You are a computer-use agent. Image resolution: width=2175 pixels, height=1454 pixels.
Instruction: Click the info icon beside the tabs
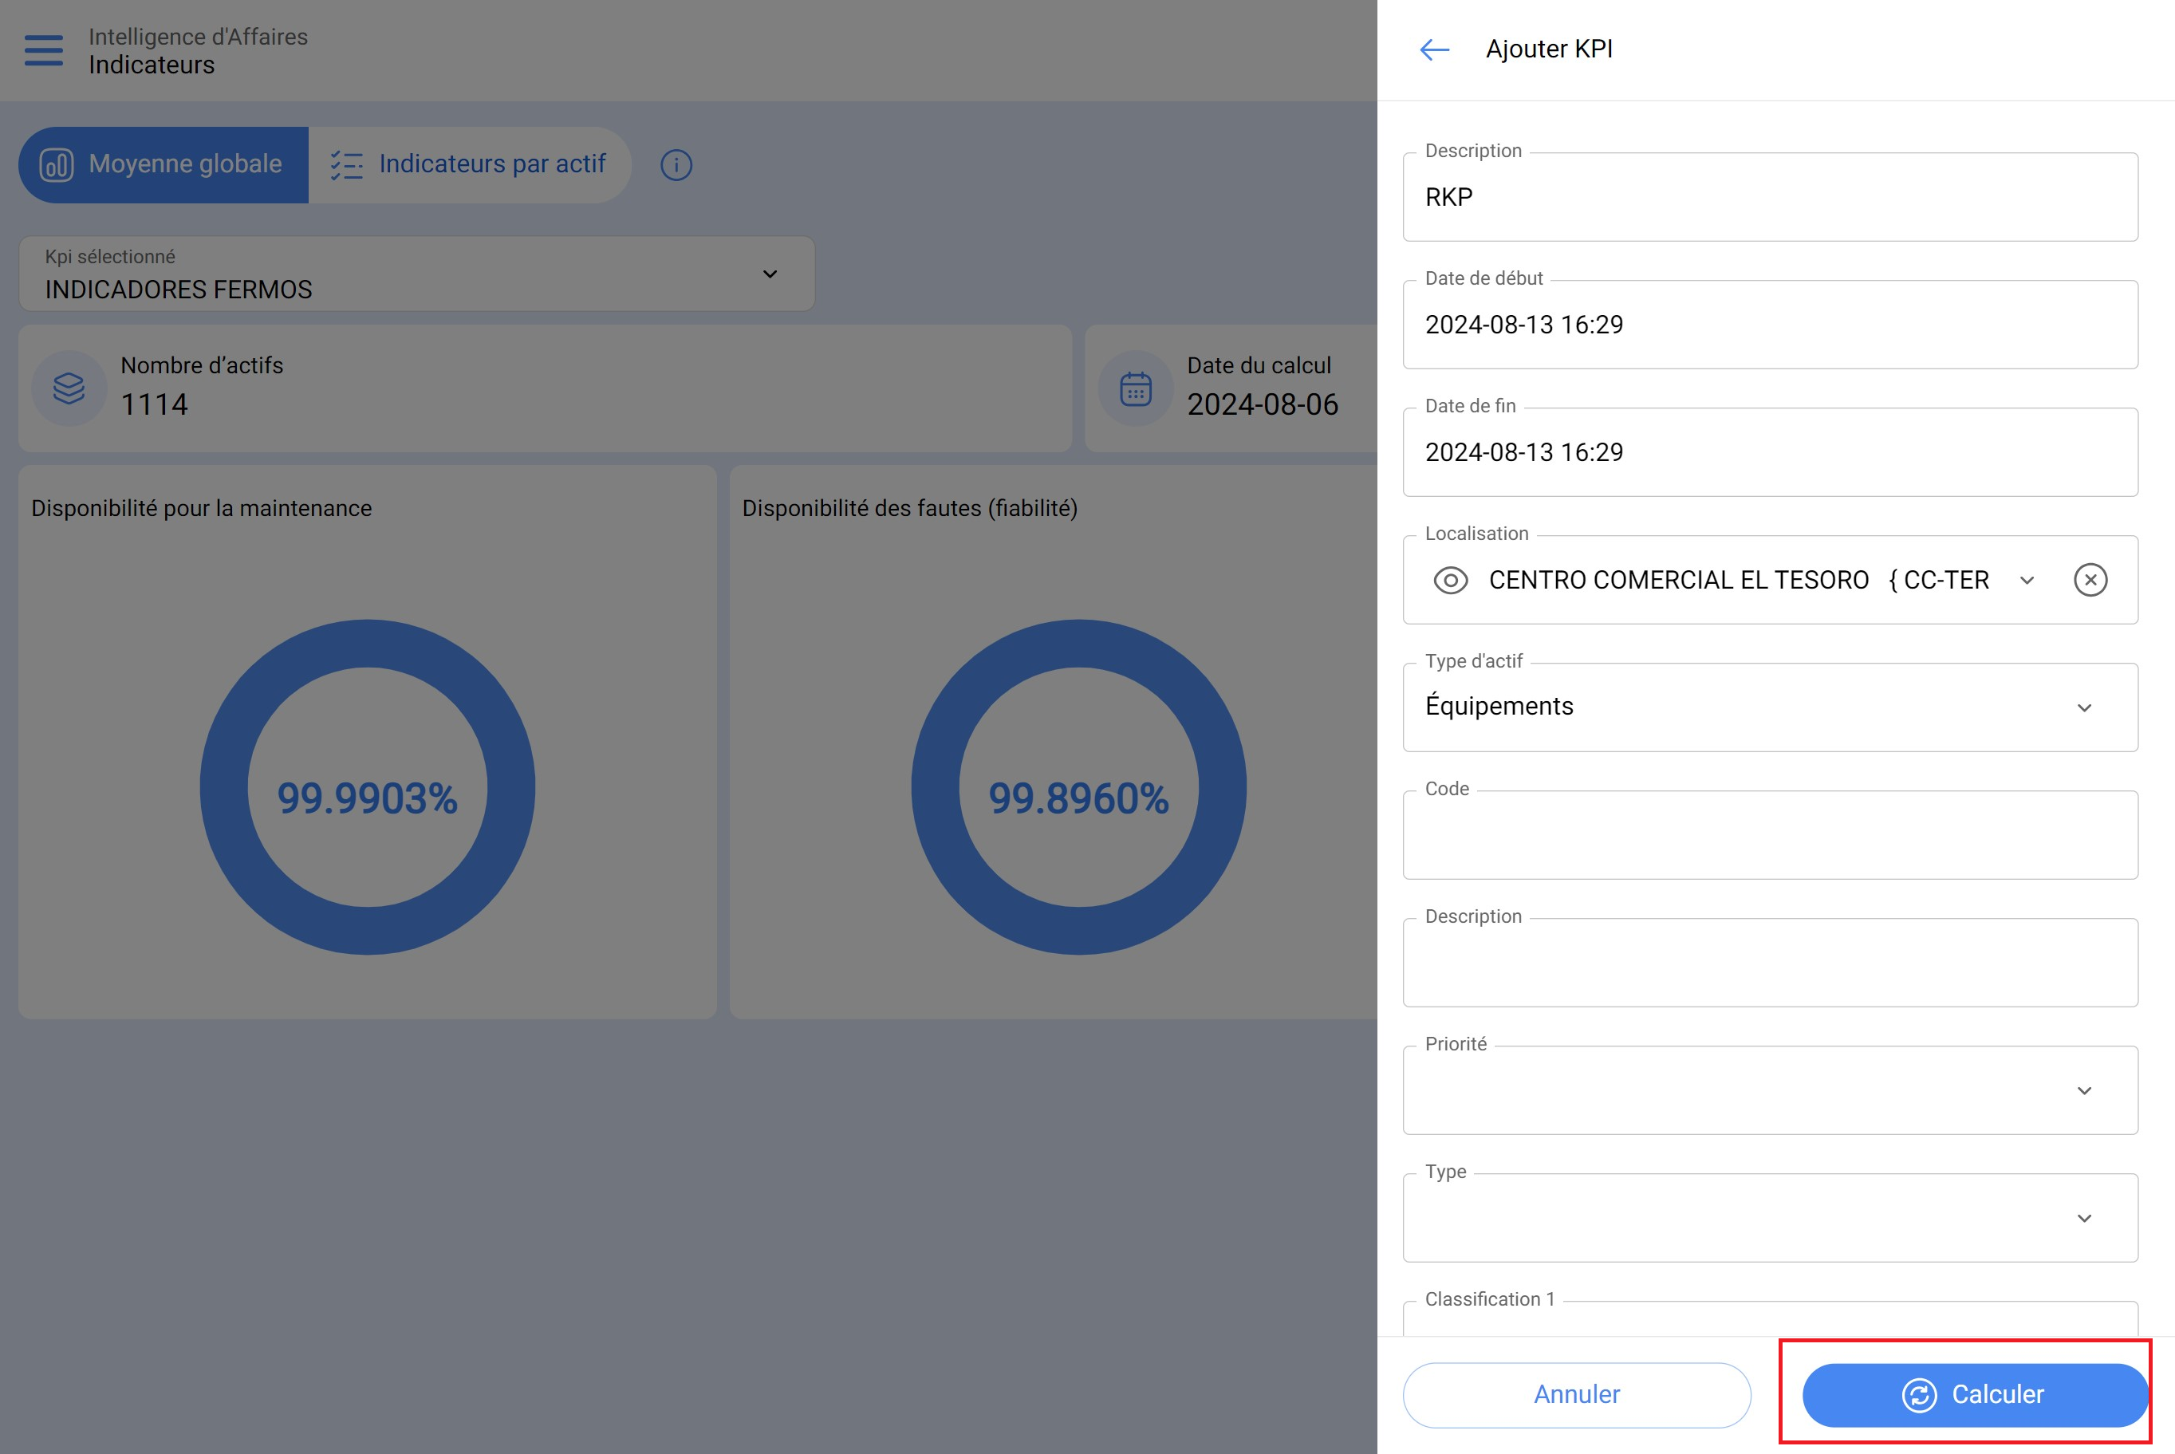[676, 165]
